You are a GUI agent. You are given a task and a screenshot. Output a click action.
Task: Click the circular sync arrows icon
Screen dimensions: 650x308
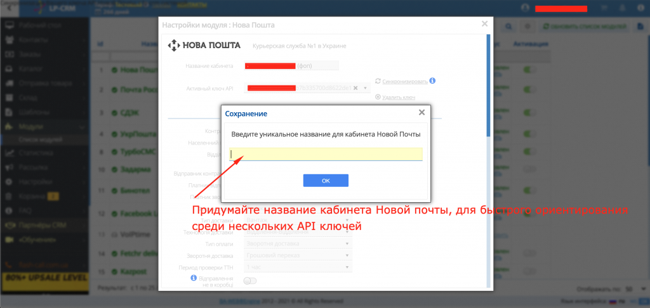tap(378, 80)
